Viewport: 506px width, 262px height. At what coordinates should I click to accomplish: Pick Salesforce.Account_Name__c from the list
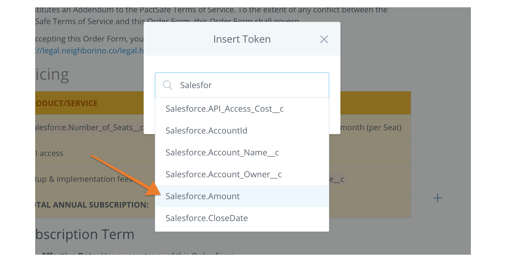click(222, 153)
